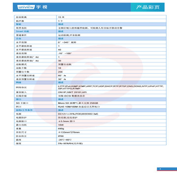Click the Φ133mm*276mm dimensions cell
This screenshot has width=177, height=177.
click(x=112, y=132)
